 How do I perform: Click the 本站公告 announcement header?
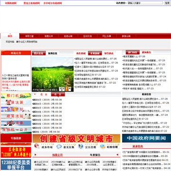click(x=16, y=53)
